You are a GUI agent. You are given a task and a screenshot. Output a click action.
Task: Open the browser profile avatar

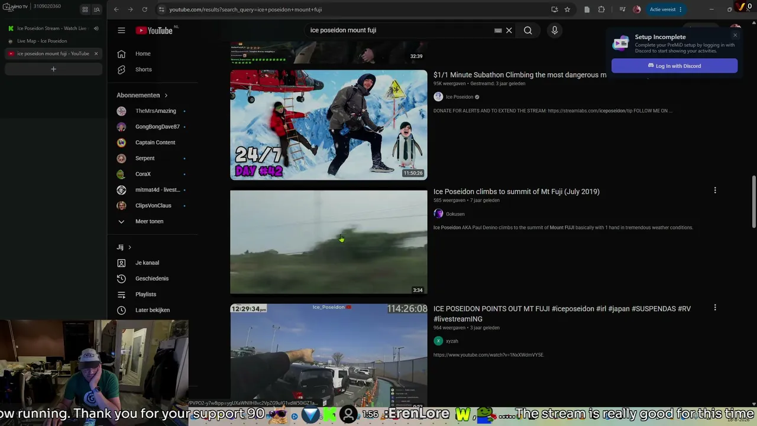click(636, 9)
